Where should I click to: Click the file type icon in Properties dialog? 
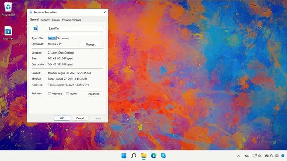[35, 28]
